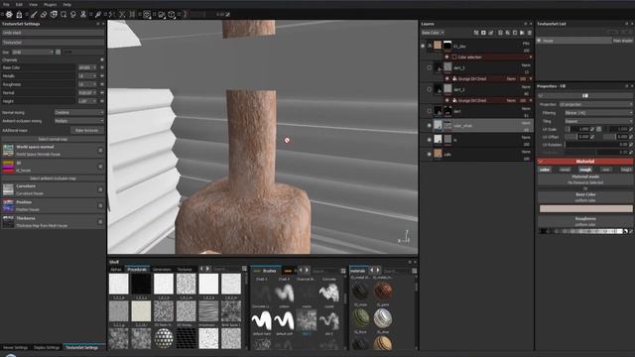
Task: Click the Material mode button
Action: point(585,179)
